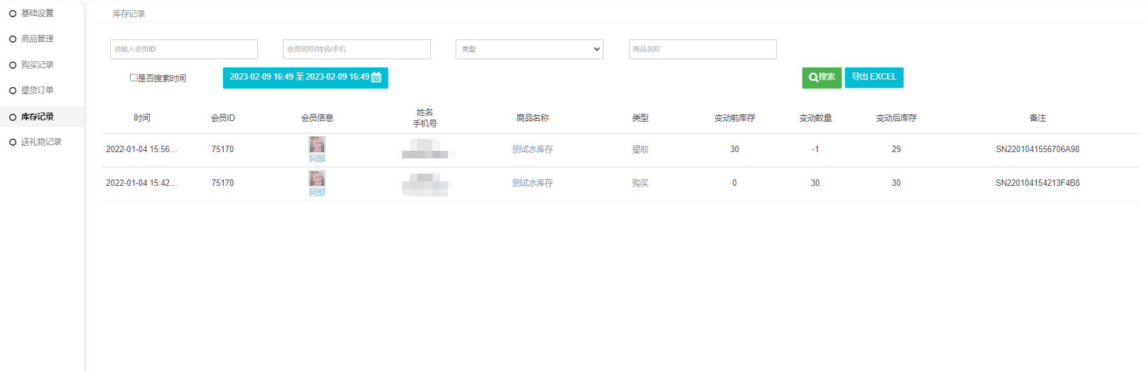Viewport: 1147px width, 371px height.
Task: Click member ID 75170 in 购买 row
Action: coord(223,183)
